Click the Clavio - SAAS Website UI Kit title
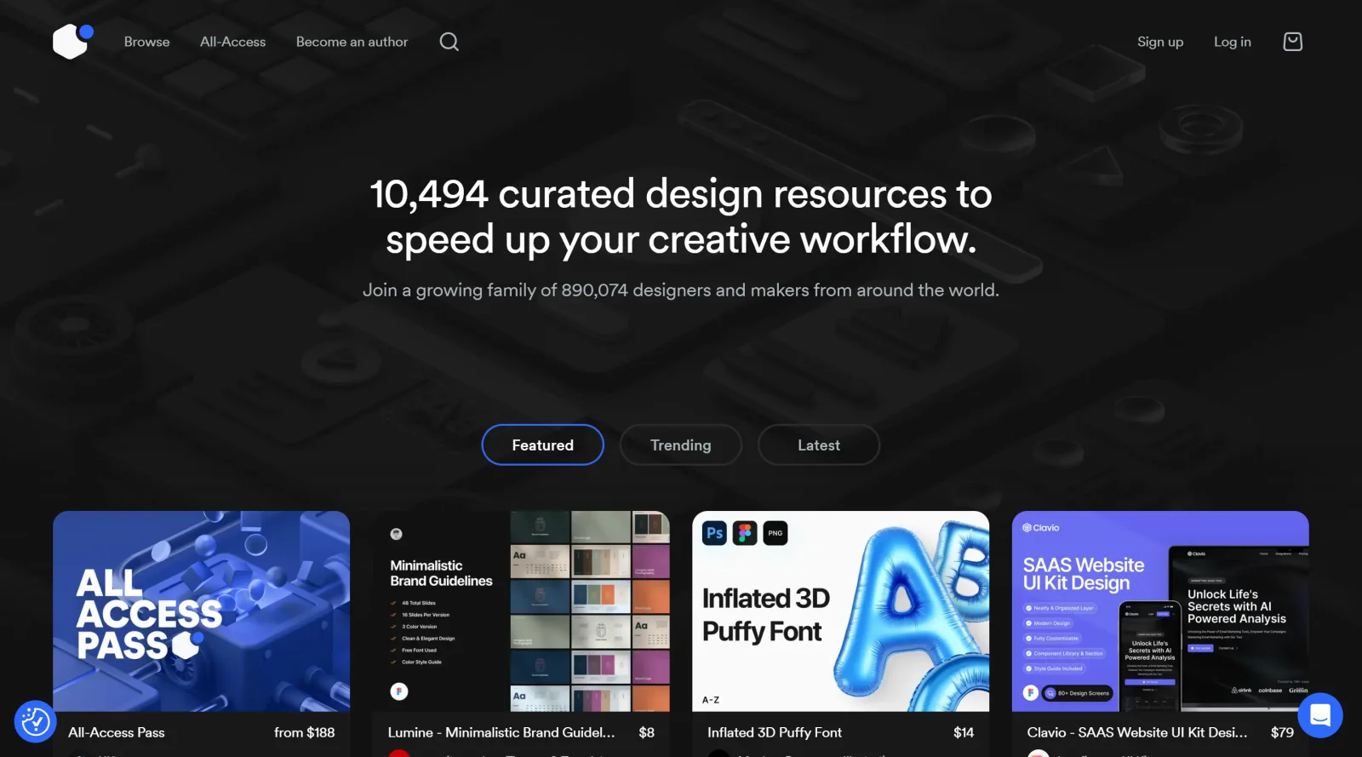1362x757 pixels. point(1137,732)
